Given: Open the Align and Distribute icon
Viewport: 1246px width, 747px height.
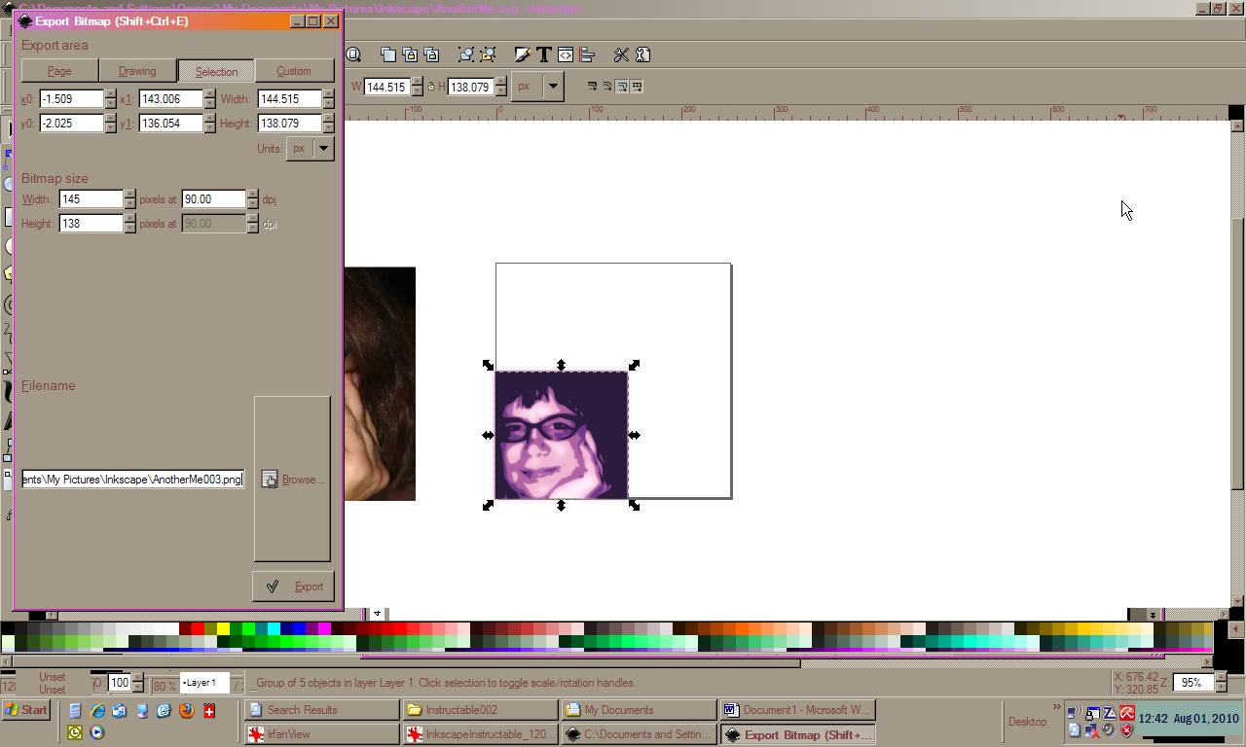Looking at the screenshot, I should coord(587,54).
